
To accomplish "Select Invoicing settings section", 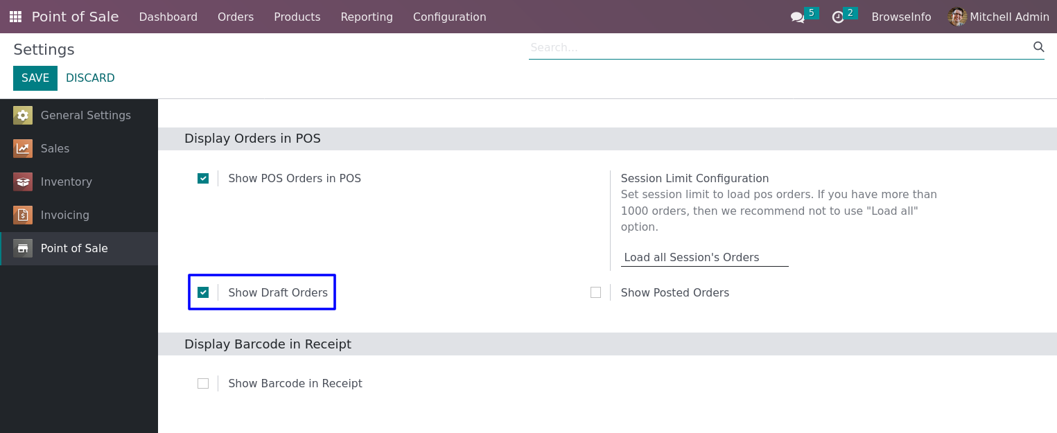I will click(x=79, y=215).
